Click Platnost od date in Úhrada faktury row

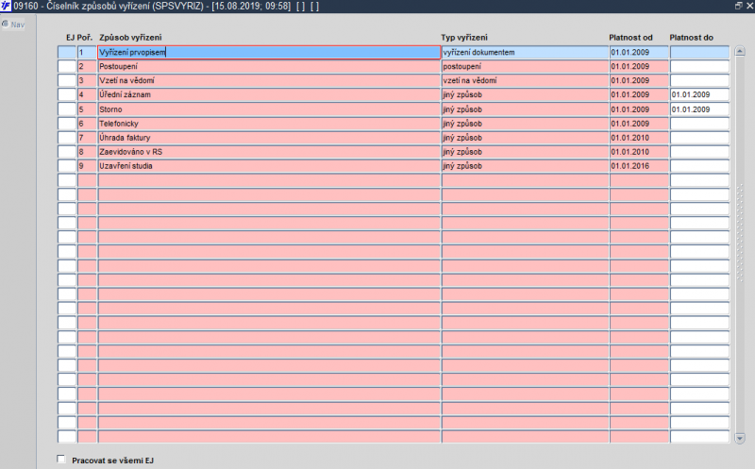(x=640, y=138)
